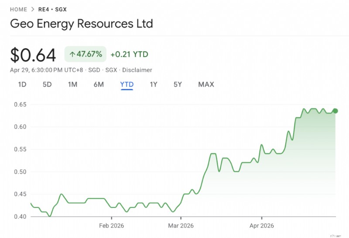Click the 0.65 y-axis value

pos(20,104)
